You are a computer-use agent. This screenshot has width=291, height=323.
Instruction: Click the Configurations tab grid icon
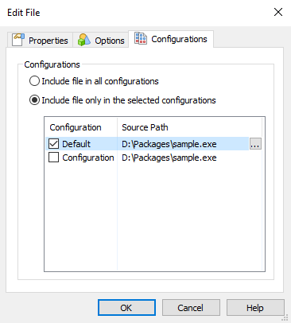[x=141, y=38]
